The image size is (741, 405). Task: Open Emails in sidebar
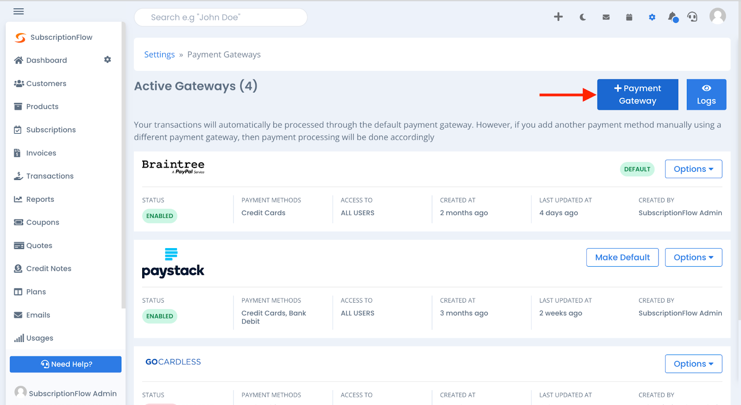click(x=32, y=315)
